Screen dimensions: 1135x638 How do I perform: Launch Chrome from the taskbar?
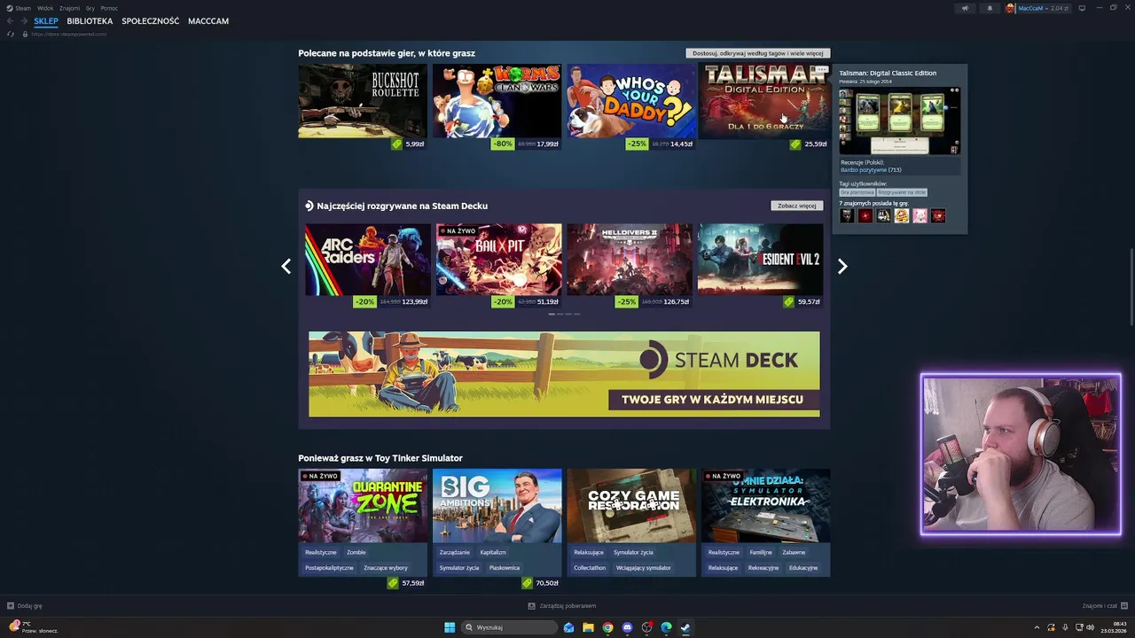607,627
